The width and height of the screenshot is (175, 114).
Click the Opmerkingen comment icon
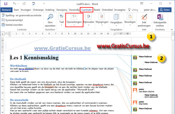(74, 16)
